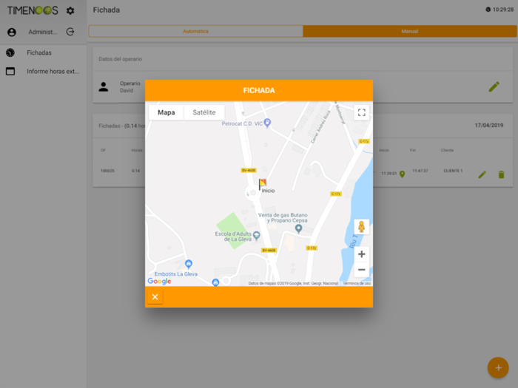Zoom in on the map
This screenshot has width=518, height=388.
pos(361,254)
